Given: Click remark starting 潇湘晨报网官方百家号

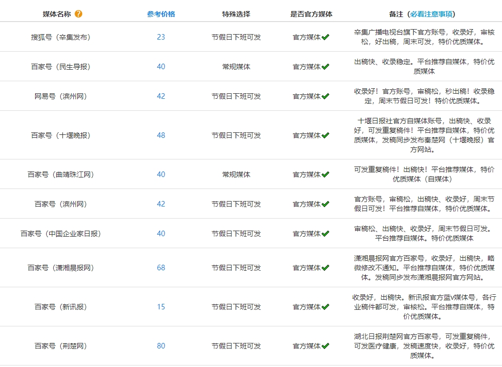Looking at the screenshot, I should click(424, 268).
